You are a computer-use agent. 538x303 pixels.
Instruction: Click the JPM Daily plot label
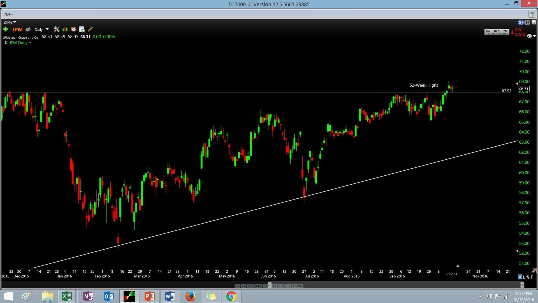pos(18,43)
